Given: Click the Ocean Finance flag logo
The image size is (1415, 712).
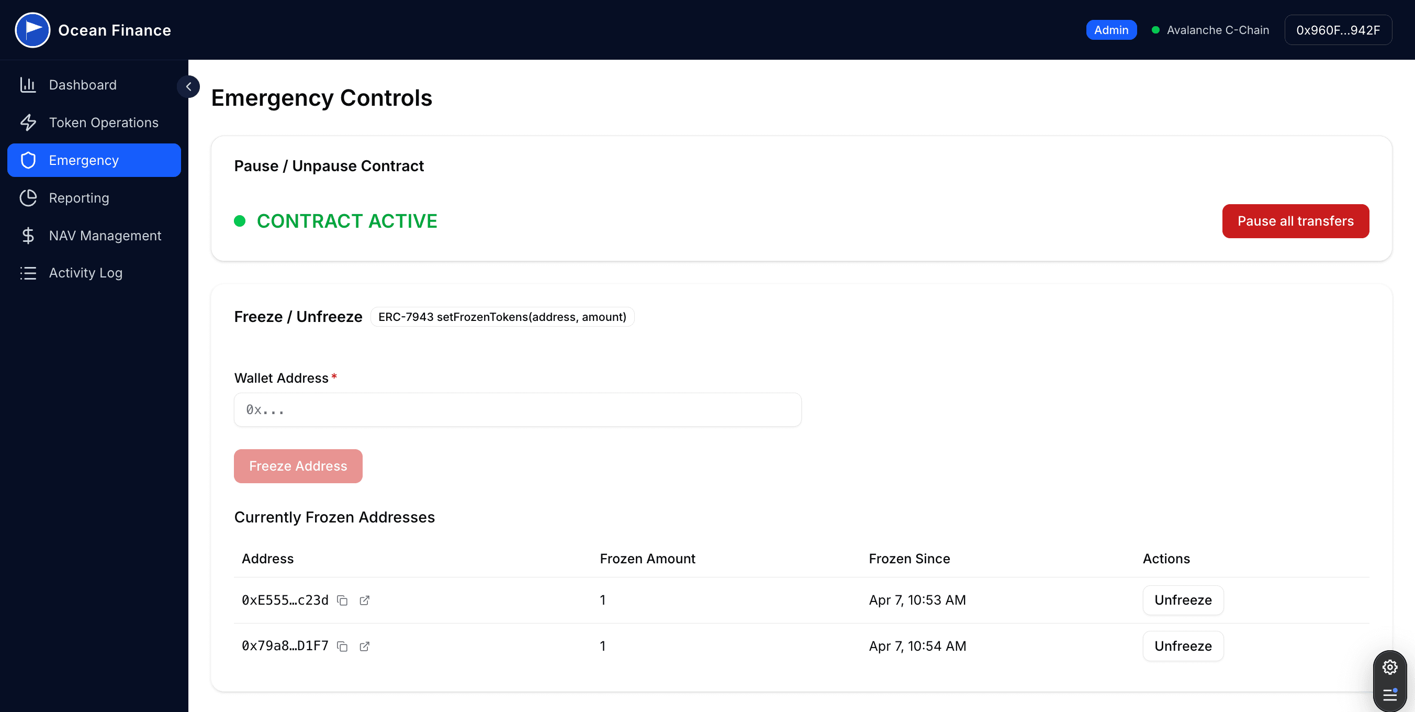Looking at the screenshot, I should [x=32, y=30].
